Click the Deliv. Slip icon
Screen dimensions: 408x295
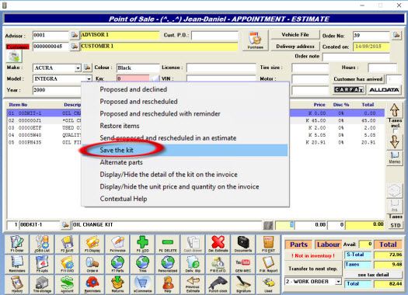click(193, 264)
